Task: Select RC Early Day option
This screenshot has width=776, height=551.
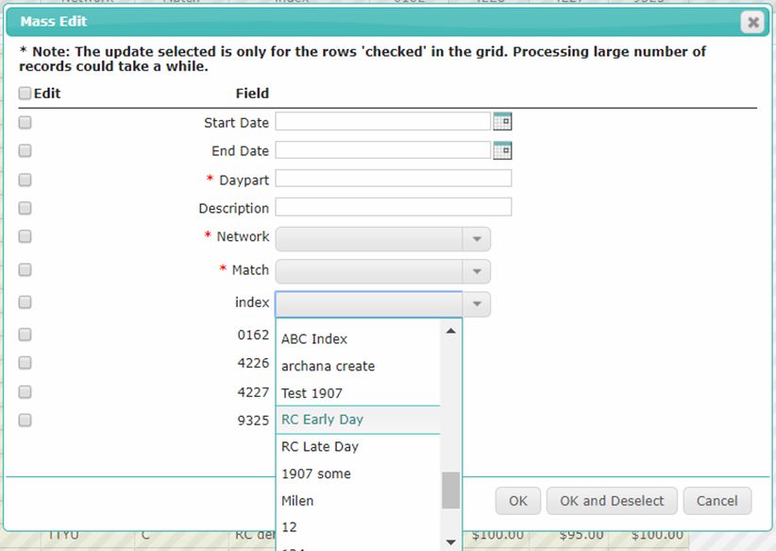Action: 358,420
